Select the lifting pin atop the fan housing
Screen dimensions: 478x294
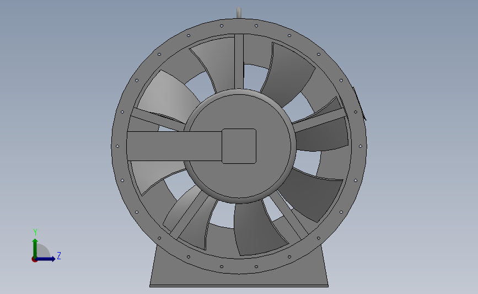[239, 13]
